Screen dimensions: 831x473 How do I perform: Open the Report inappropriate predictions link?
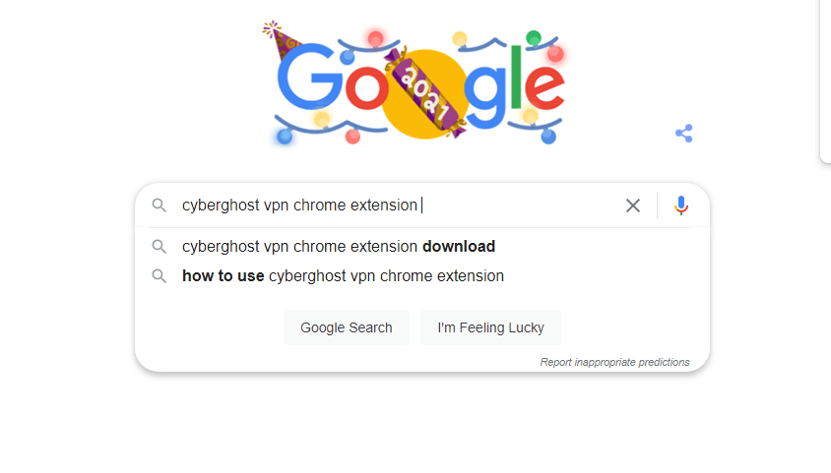(x=614, y=362)
